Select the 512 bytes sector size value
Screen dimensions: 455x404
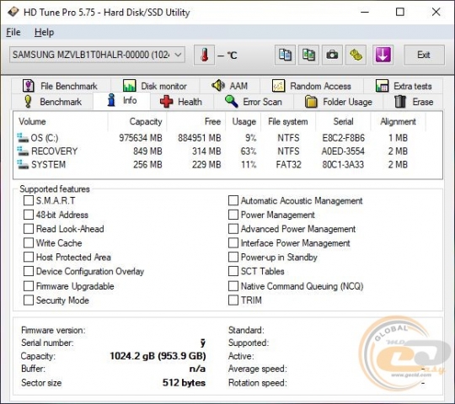(184, 383)
